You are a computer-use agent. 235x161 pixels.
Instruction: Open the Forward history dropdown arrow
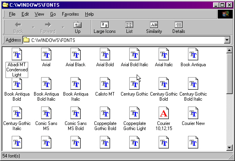point(63,27)
